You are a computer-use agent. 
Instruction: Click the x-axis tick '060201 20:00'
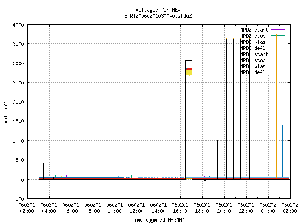tap(224, 208)
